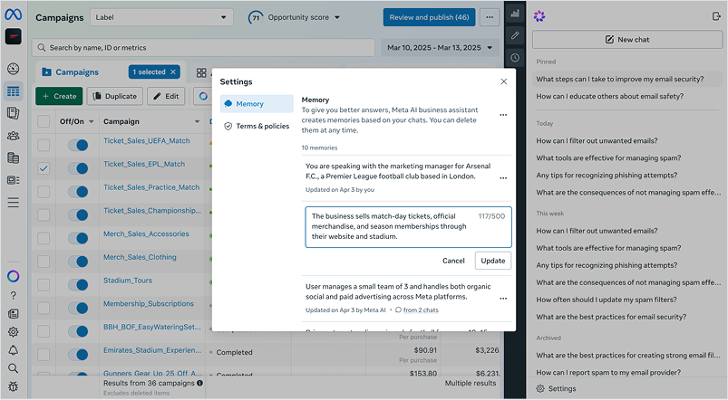
Task: Open the ad sets grid tab
Action: (201, 72)
